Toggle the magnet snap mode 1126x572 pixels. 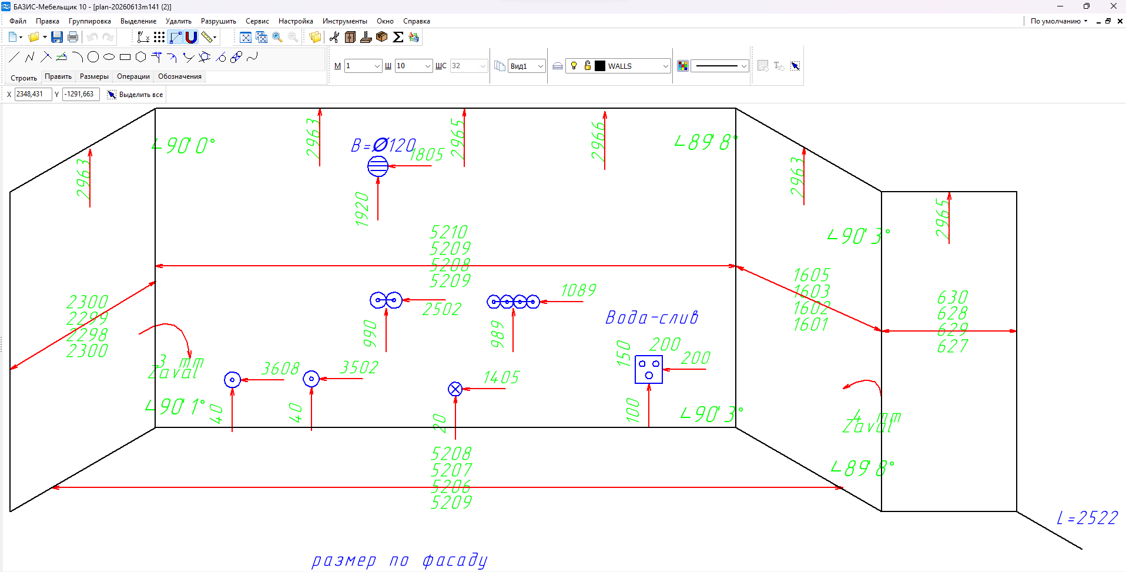[x=191, y=37]
